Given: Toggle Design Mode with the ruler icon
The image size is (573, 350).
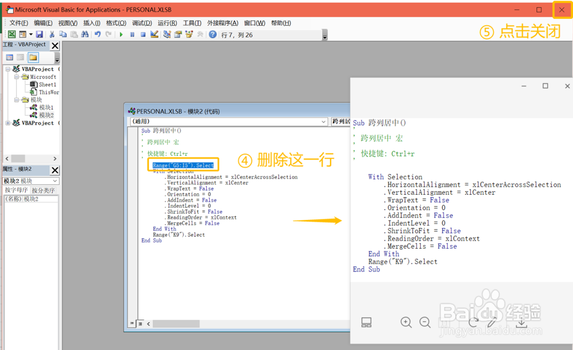Looking at the screenshot, I should (154, 34).
